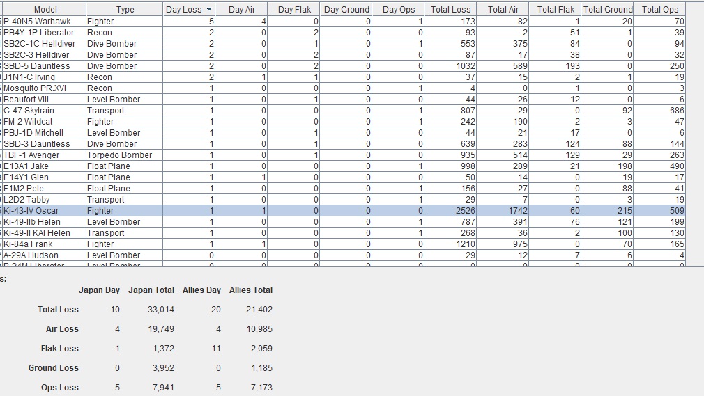Screen dimensions: 704x396
Task: Sort by the Total Air column header
Action: pyautogui.click(x=503, y=10)
